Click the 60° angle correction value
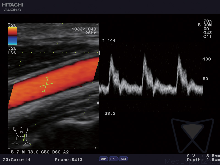 coord(207,29)
